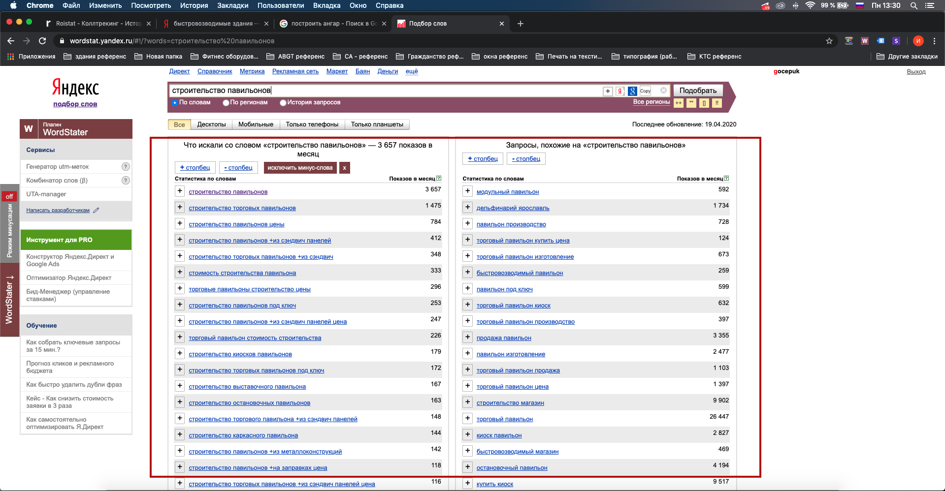Click the Wi-Fi icon in menu bar
Screen dimensions: 945x491
click(x=810, y=5)
